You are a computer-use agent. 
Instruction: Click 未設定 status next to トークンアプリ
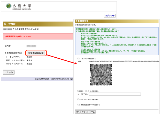29,57
